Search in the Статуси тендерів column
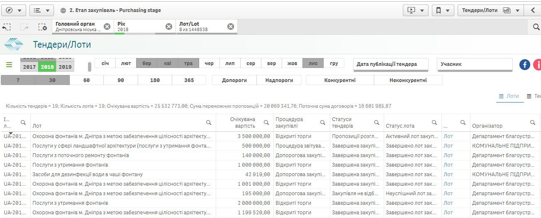 coord(377,123)
